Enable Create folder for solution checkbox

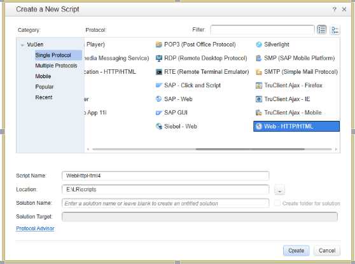tap(277, 203)
